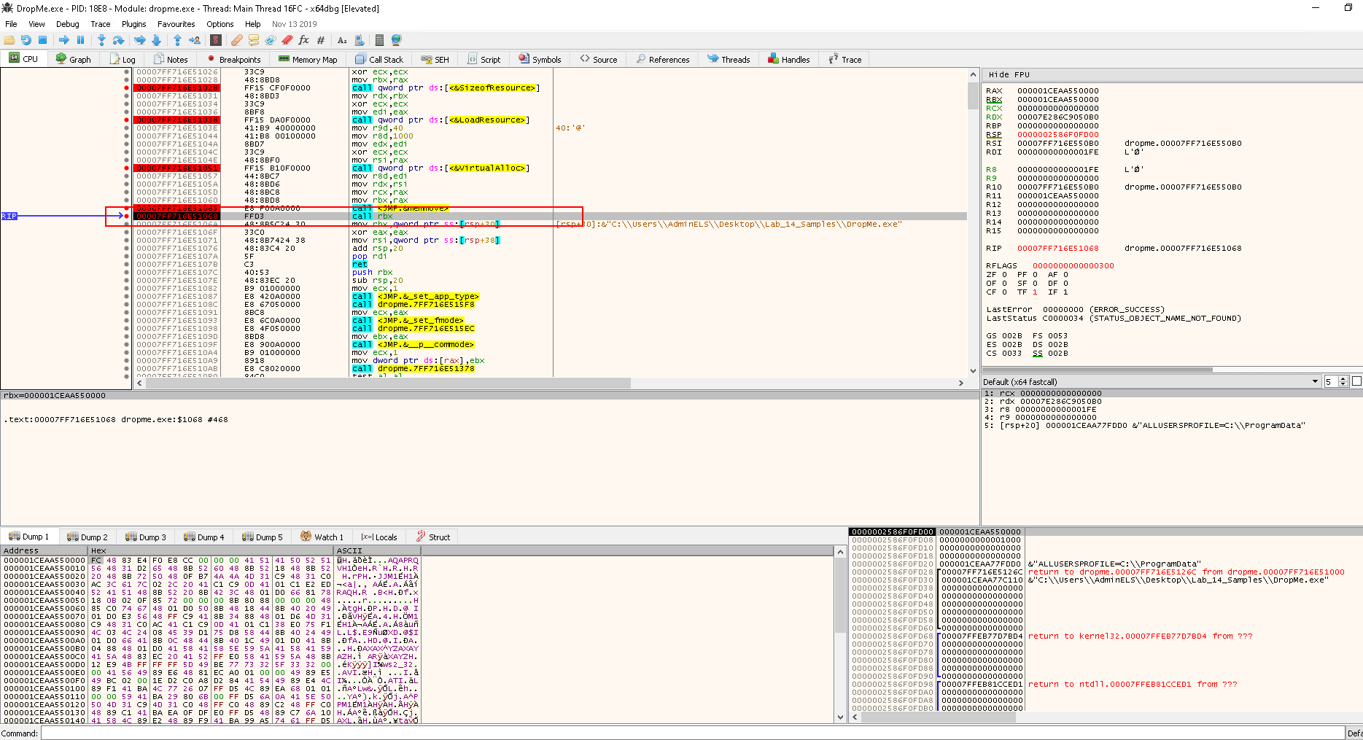The image size is (1363, 740).
Task: Open the Patches dialog (band-aid icon)
Action: pos(237,40)
